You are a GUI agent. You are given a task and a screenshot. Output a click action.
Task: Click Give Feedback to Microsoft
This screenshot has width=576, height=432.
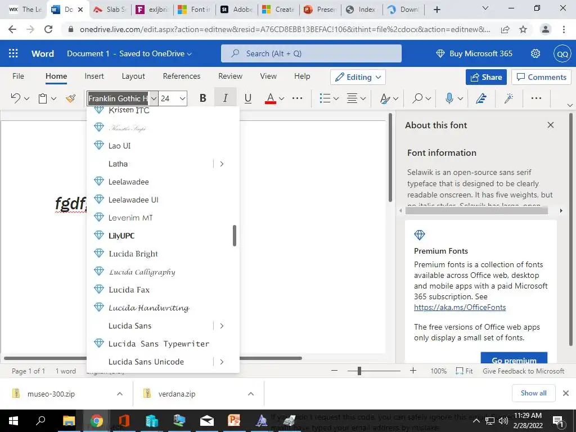coord(523,371)
